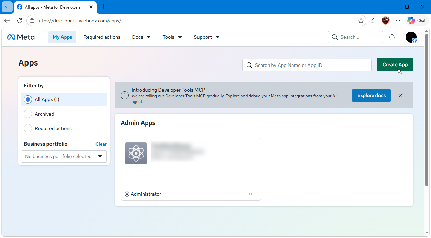431x238 pixels.
Task: Click the Administrator role label
Action: pyautogui.click(x=146, y=194)
